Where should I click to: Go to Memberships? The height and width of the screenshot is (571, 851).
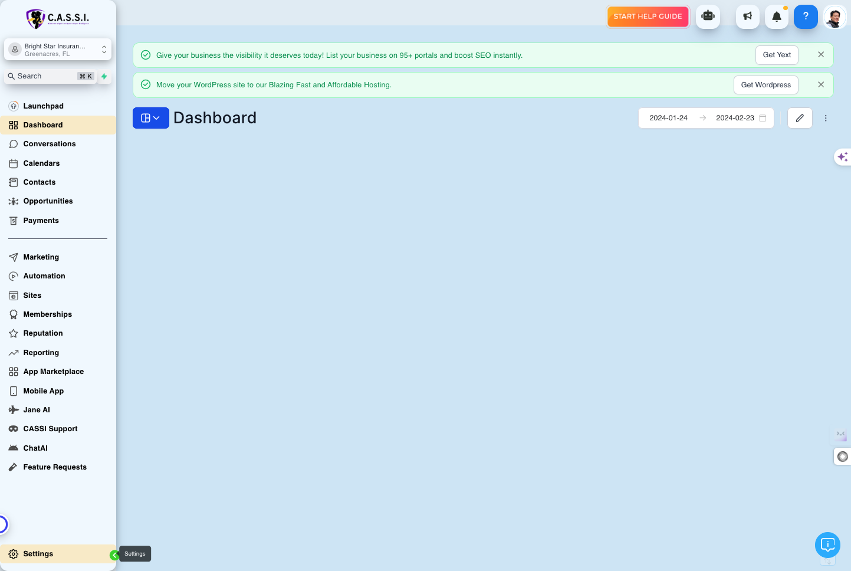[58, 314]
